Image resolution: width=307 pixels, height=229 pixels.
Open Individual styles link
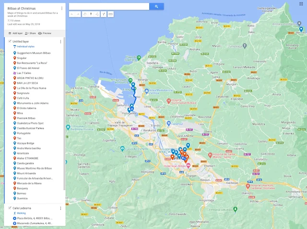tap(25, 47)
